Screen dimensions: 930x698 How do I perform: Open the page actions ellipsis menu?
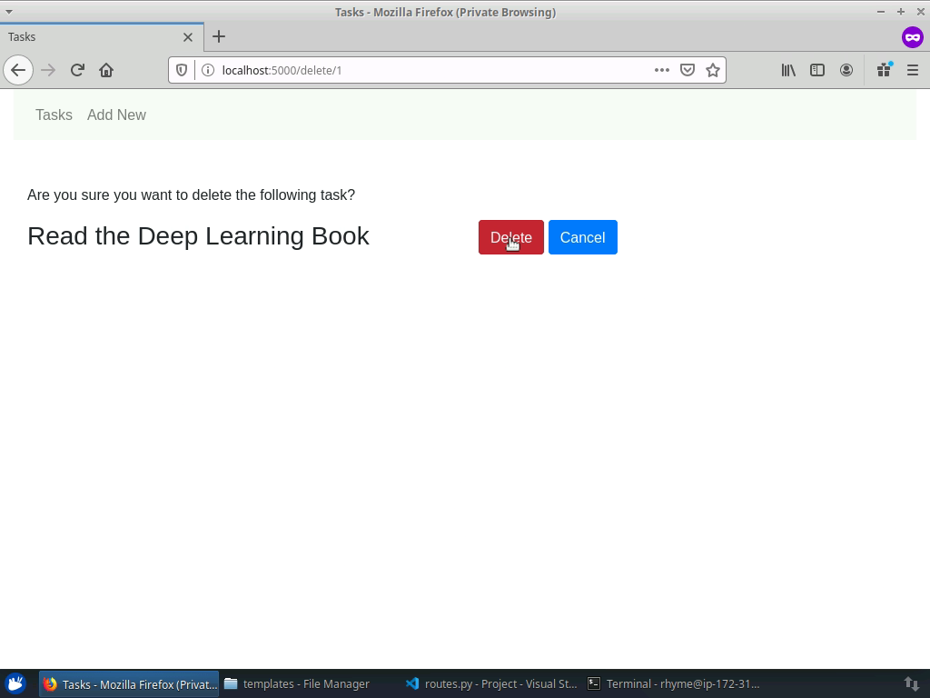coord(662,70)
